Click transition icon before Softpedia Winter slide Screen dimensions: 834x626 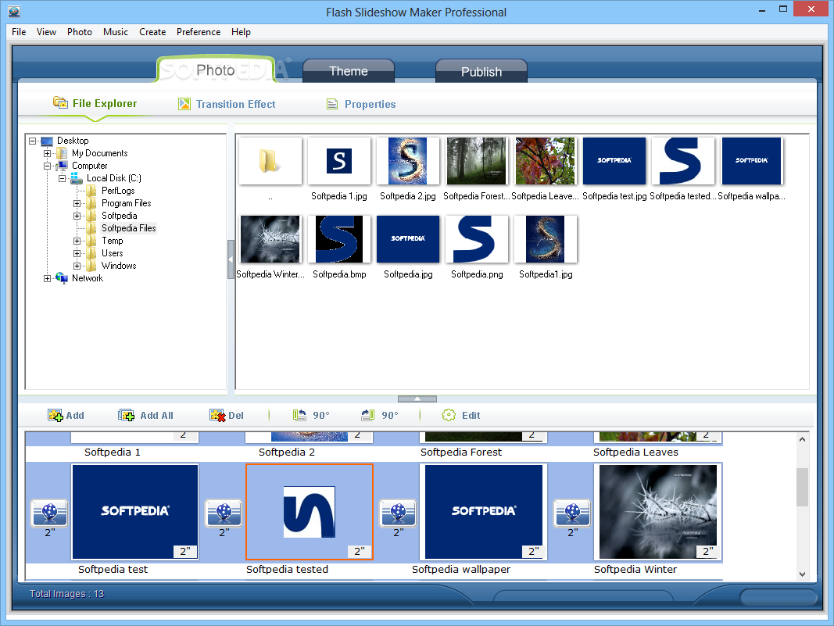point(572,513)
